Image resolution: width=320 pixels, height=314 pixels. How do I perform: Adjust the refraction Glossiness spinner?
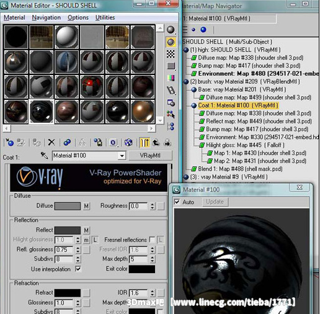(x=78, y=303)
